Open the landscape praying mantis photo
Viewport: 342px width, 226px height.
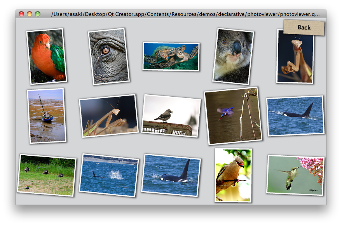click(109, 116)
